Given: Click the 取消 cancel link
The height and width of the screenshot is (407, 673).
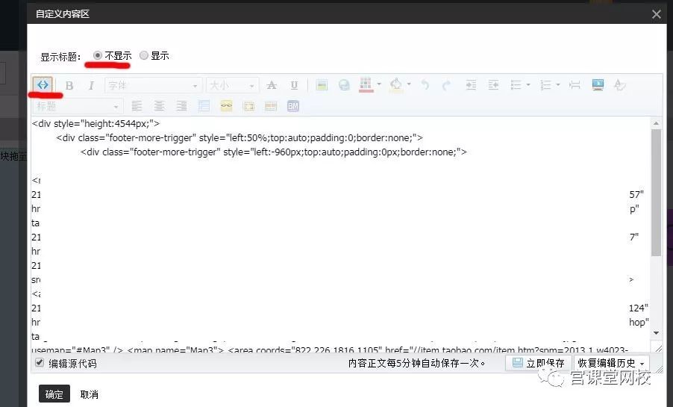Looking at the screenshot, I should coord(89,394).
